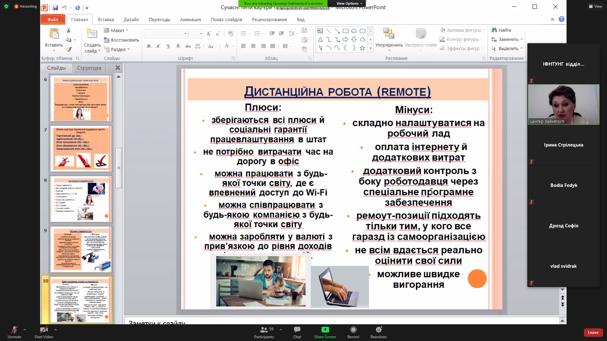Click the Файл button
Viewport: 607px width, 341px height.
click(x=53, y=20)
